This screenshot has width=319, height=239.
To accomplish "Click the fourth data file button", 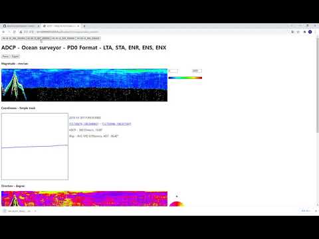I will [88, 39].
